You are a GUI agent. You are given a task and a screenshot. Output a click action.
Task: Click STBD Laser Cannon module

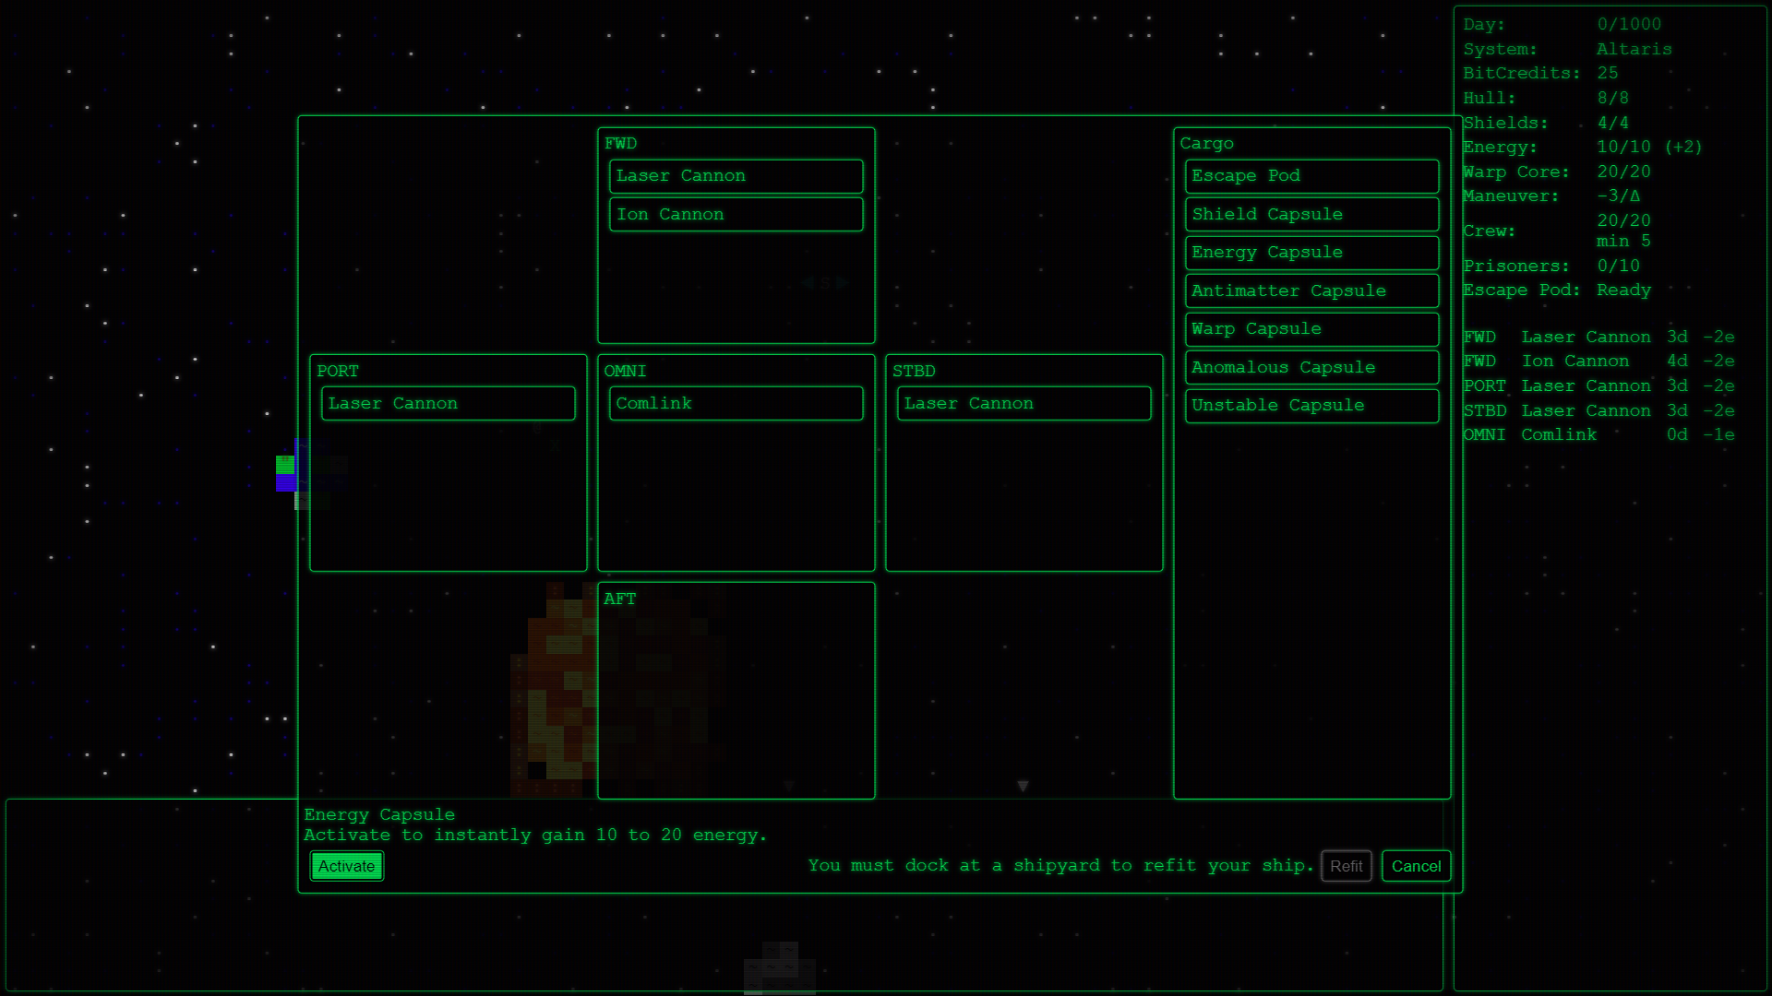(x=1024, y=403)
